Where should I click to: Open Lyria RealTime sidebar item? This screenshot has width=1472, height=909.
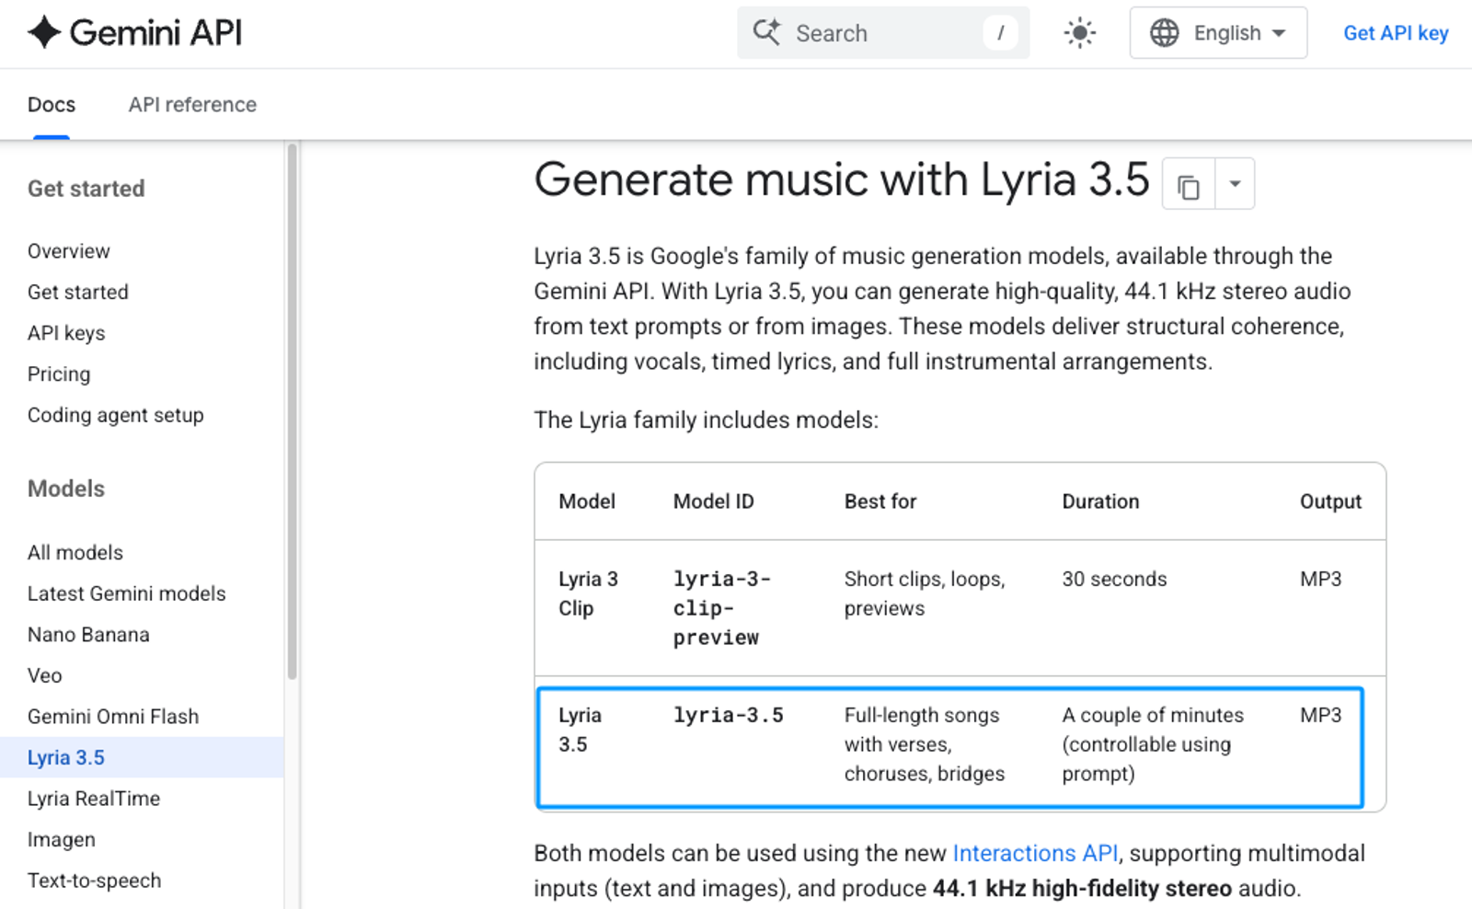click(x=94, y=799)
